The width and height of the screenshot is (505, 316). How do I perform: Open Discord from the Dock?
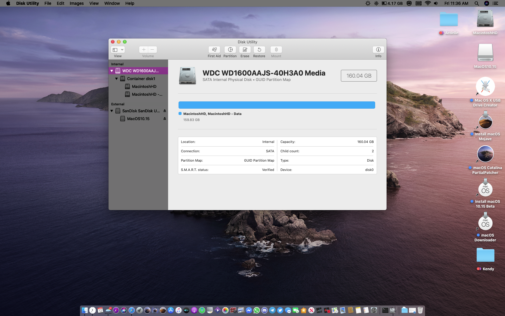pos(265,310)
